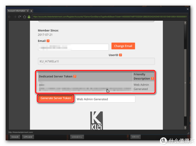This screenshot has height=146, width=196.
Task: Click the scrollbar down arrow
Action: pos(185,128)
